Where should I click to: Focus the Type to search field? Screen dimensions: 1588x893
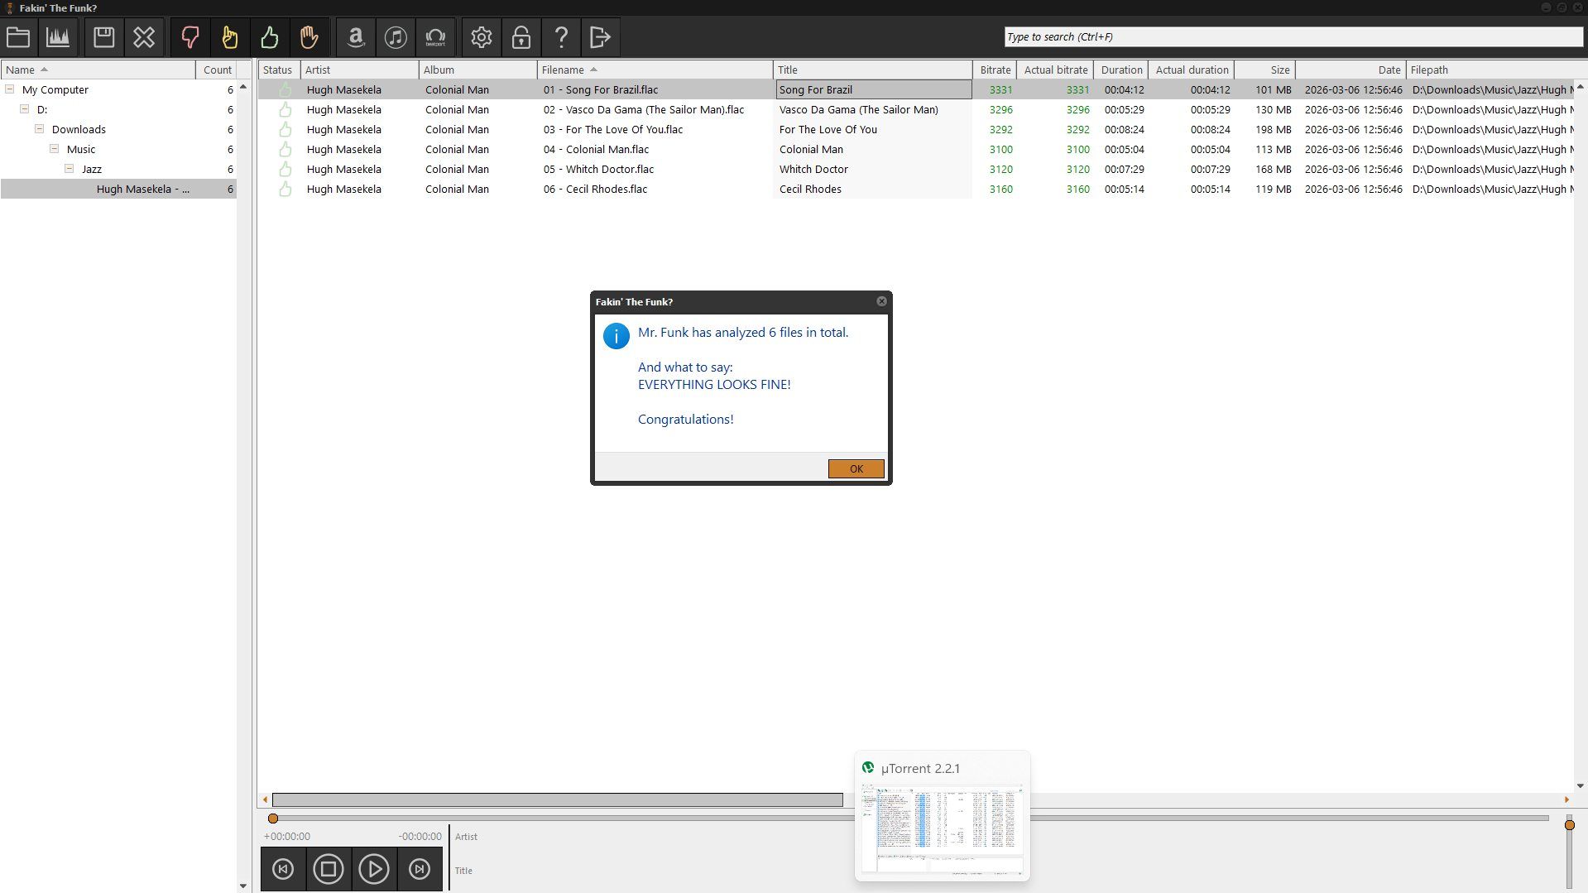(x=1293, y=37)
